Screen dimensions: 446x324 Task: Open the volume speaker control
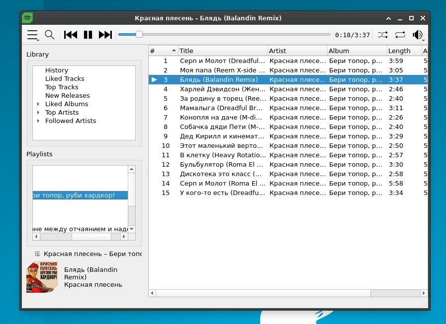[418, 35]
